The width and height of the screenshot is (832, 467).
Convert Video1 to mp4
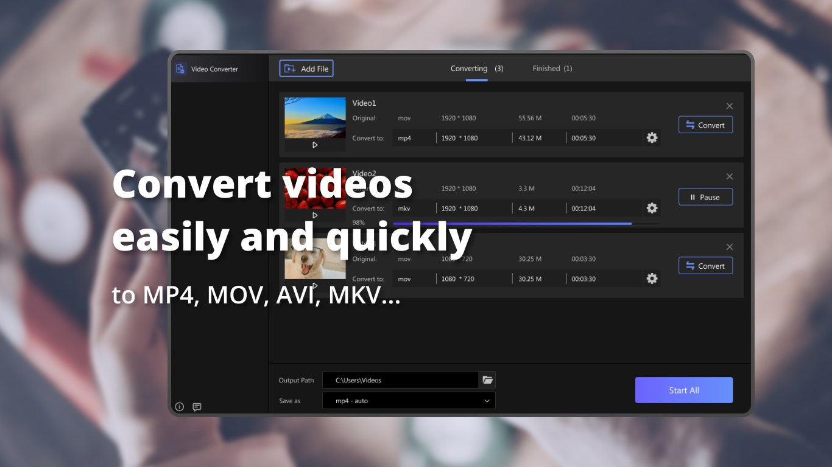(x=705, y=125)
